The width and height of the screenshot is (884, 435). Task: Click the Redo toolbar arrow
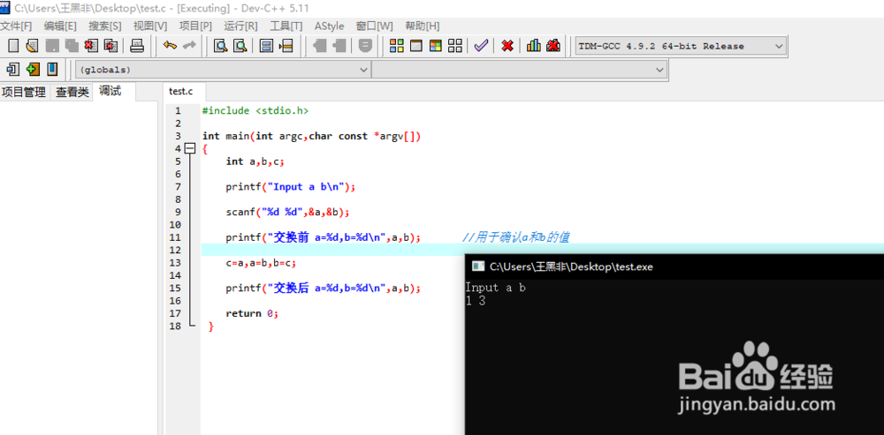pos(189,46)
